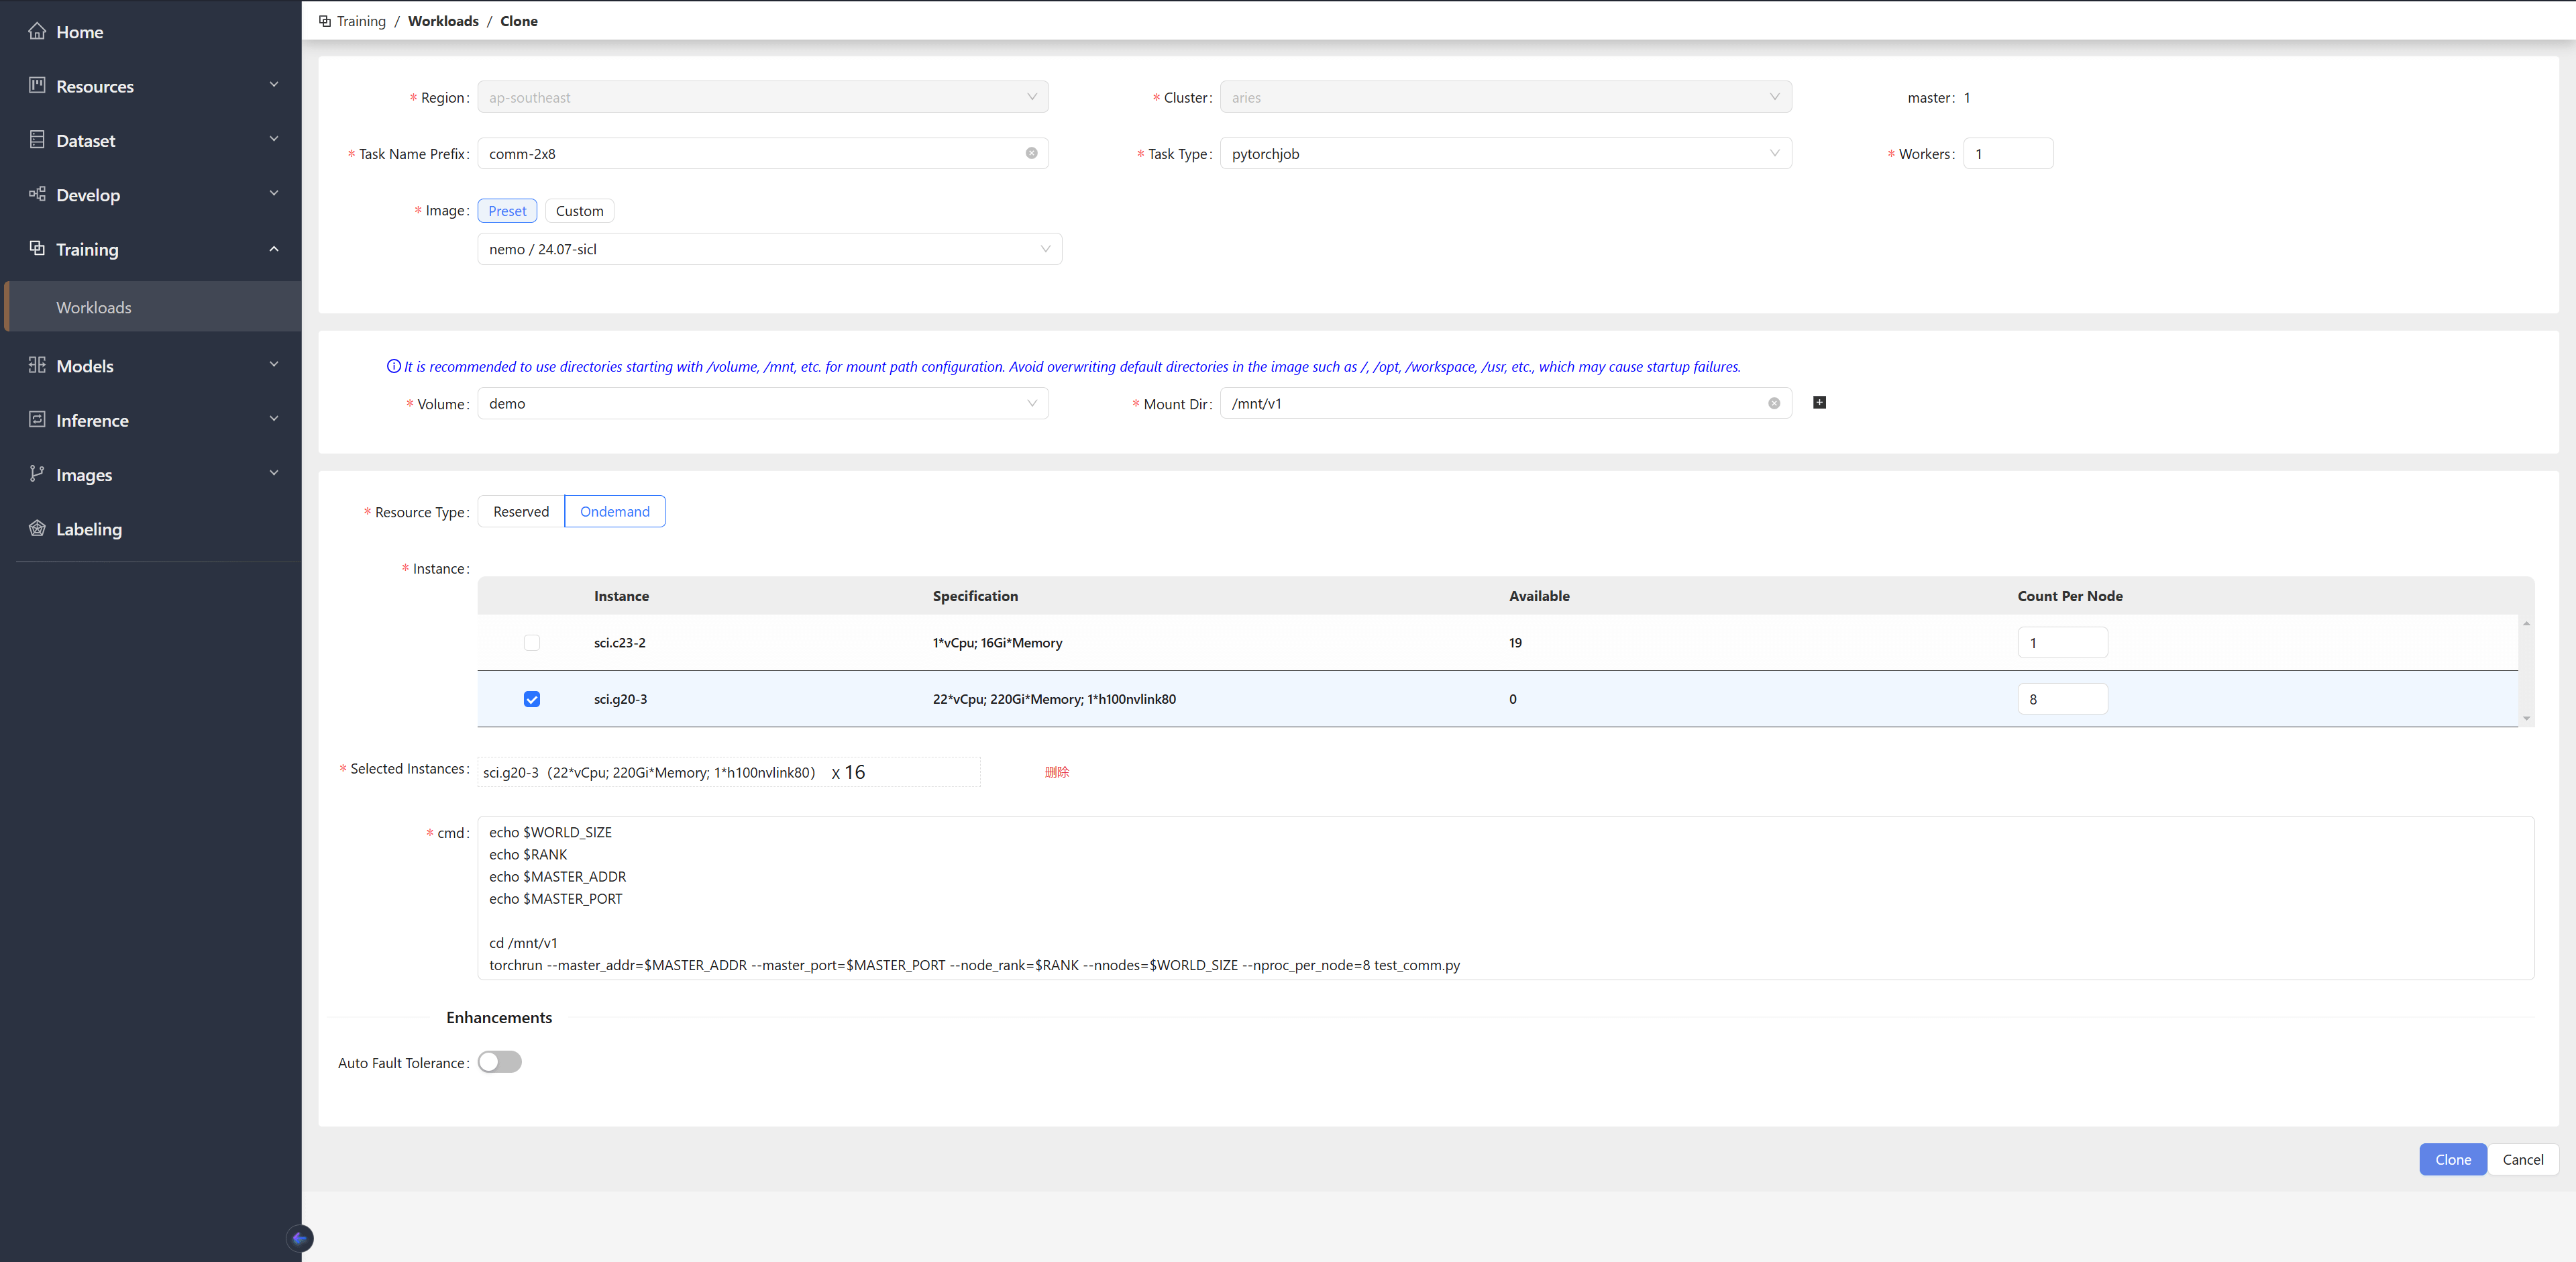The width and height of the screenshot is (2576, 1262).
Task: Clear the Mount Dir field
Action: (x=1774, y=403)
